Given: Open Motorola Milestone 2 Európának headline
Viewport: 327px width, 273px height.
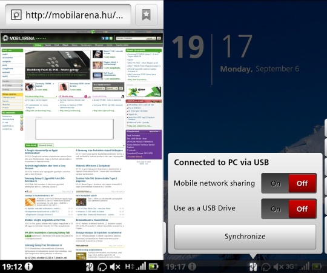Looking at the screenshot, I should click(93, 166).
